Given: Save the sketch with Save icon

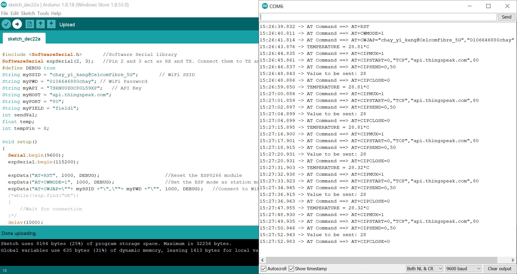Looking at the screenshot, I should [x=51, y=24].
